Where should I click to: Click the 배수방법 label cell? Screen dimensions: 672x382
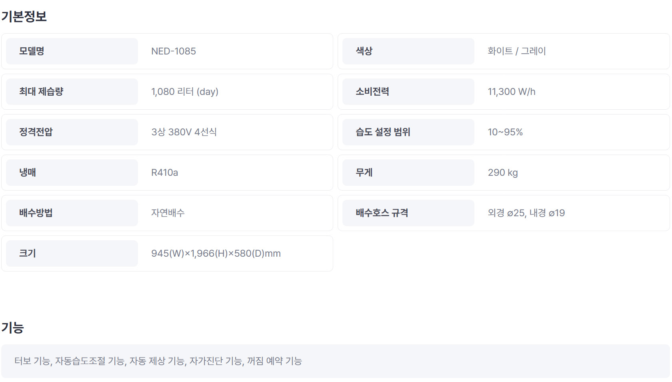(72, 213)
